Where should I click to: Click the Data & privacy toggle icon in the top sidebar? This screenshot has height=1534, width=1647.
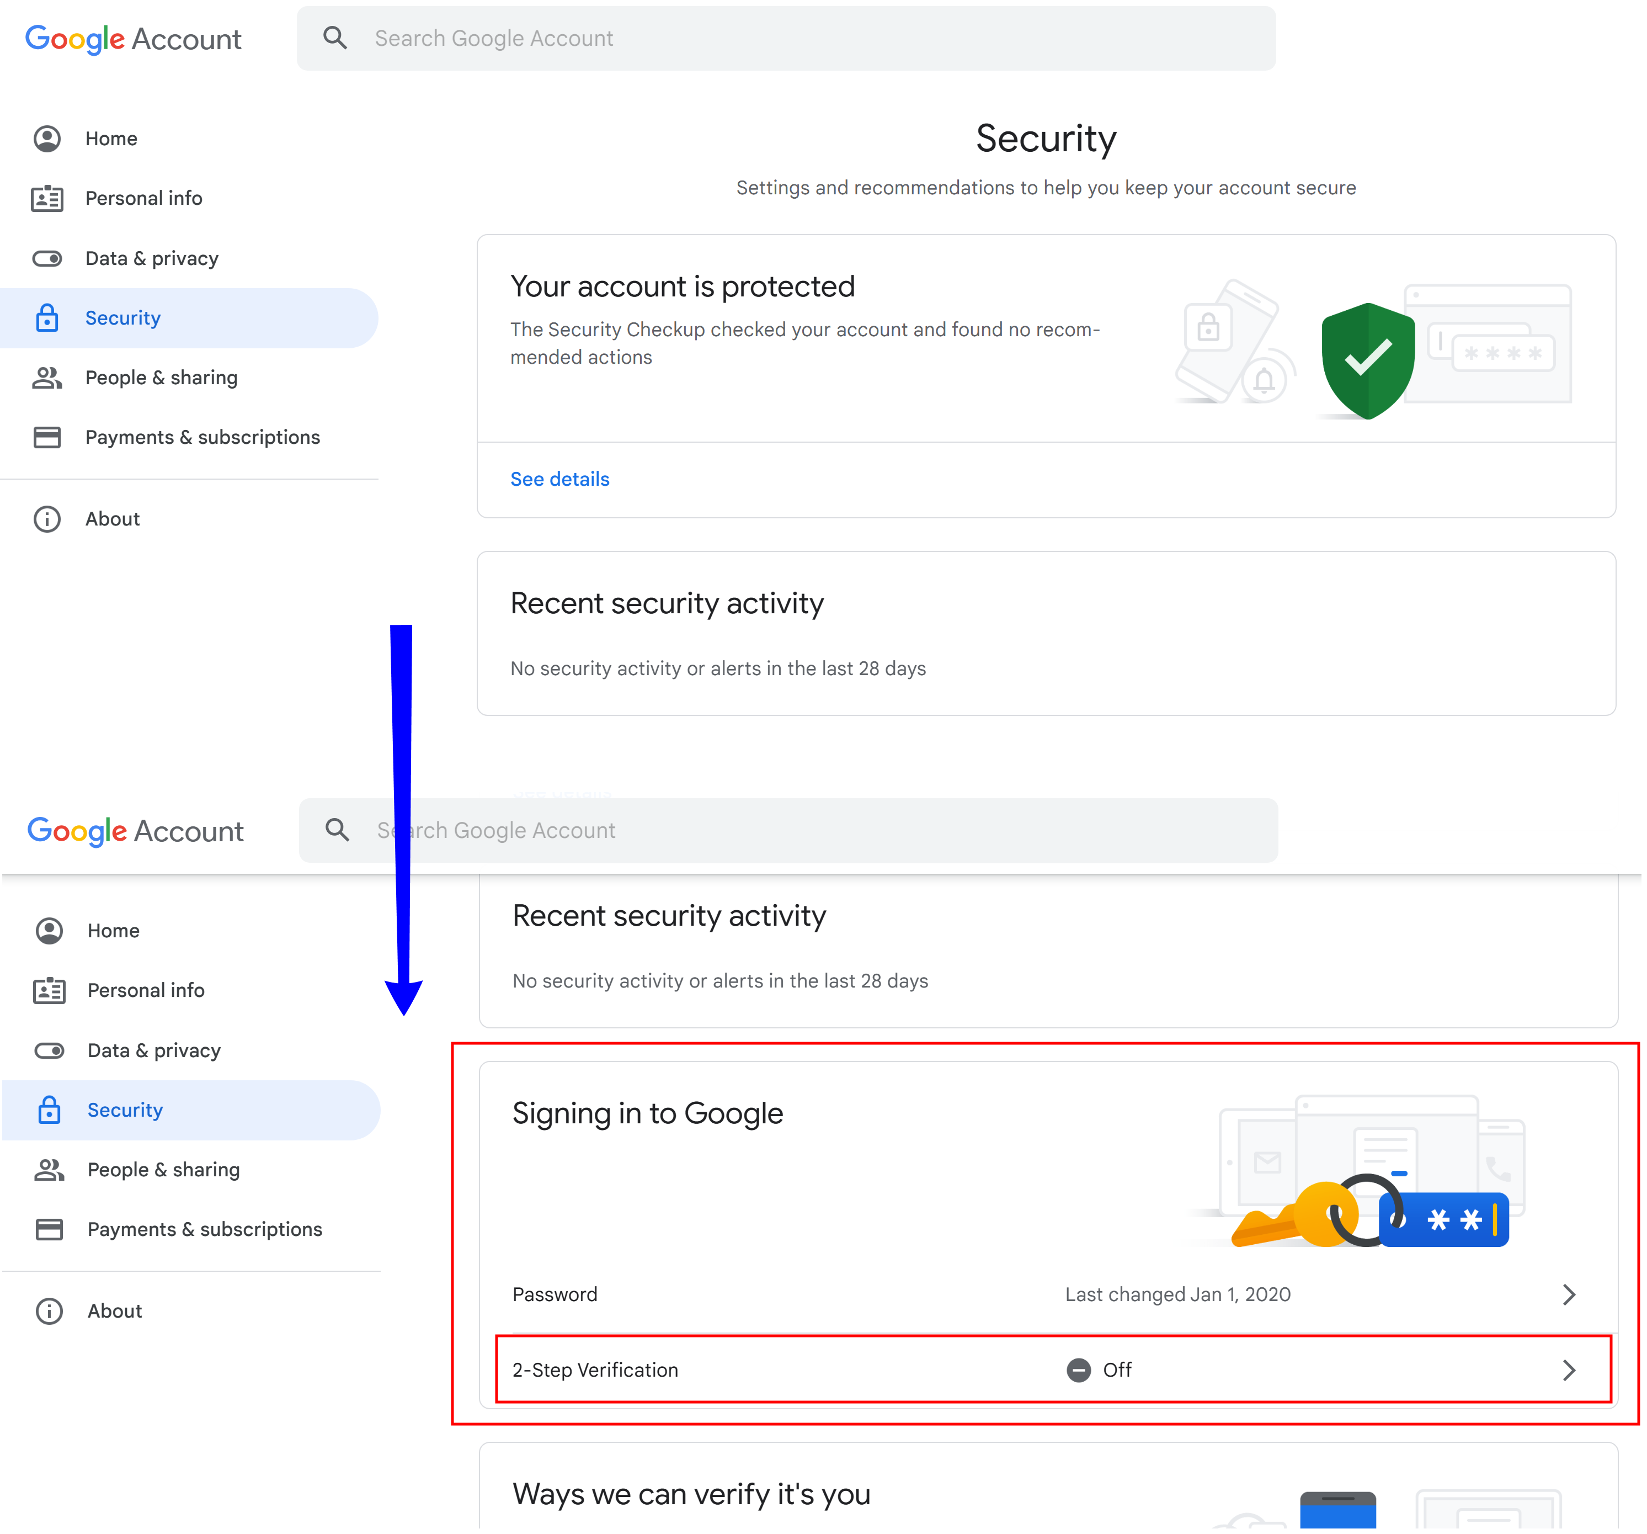click(x=47, y=258)
